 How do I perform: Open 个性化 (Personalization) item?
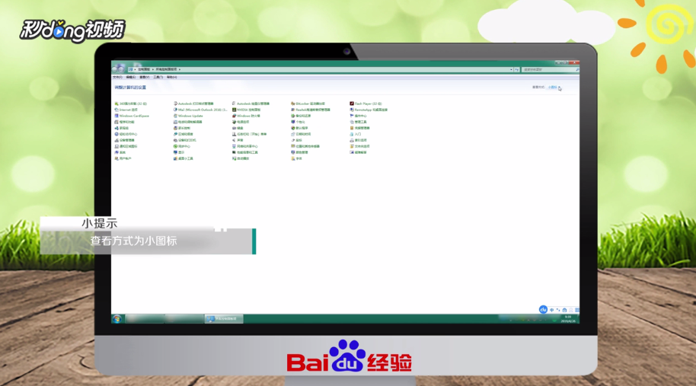(x=298, y=122)
